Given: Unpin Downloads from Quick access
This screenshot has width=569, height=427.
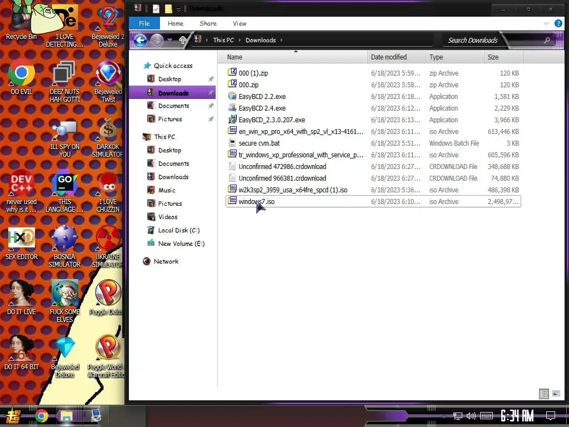Looking at the screenshot, I should [211, 93].
